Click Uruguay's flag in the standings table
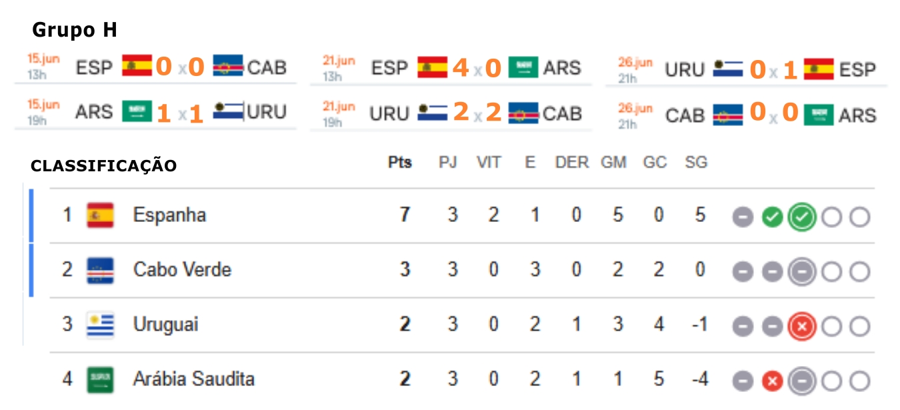Image resolution: width=900 pixels, height=410 pixels. click(x=100, y=325)
